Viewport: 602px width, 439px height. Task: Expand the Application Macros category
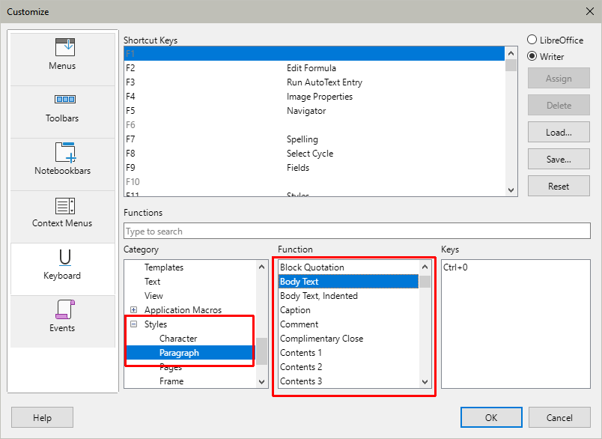coord(133,309)
